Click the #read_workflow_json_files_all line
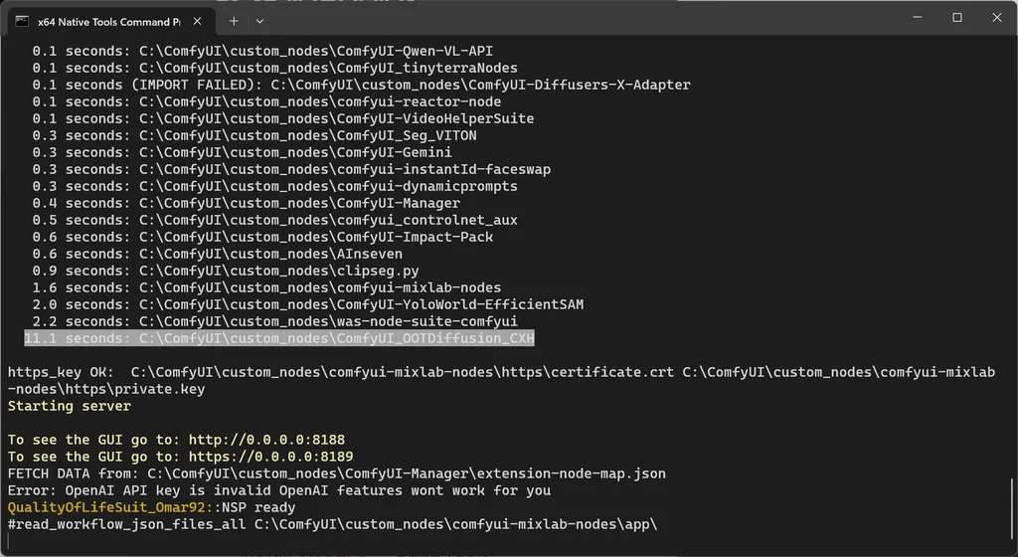The width and height of the screenshot is (1018, 557). [332, 524]
